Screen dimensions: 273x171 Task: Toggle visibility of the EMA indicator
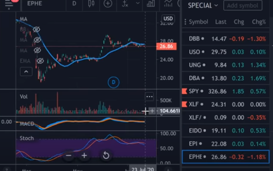pos(40,61)
